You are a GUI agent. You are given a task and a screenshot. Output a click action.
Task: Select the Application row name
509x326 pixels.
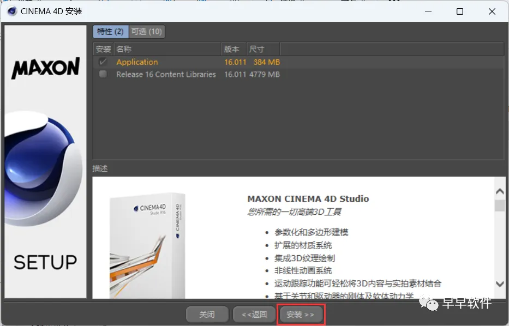tap(137, 62)
